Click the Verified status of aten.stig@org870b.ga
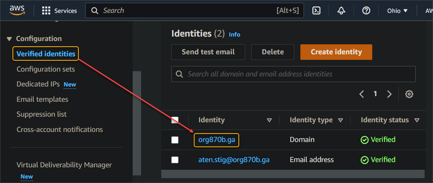433x183 pixels. tap(378, 160)
